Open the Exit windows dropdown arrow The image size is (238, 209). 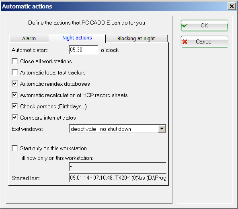point(162,129)
